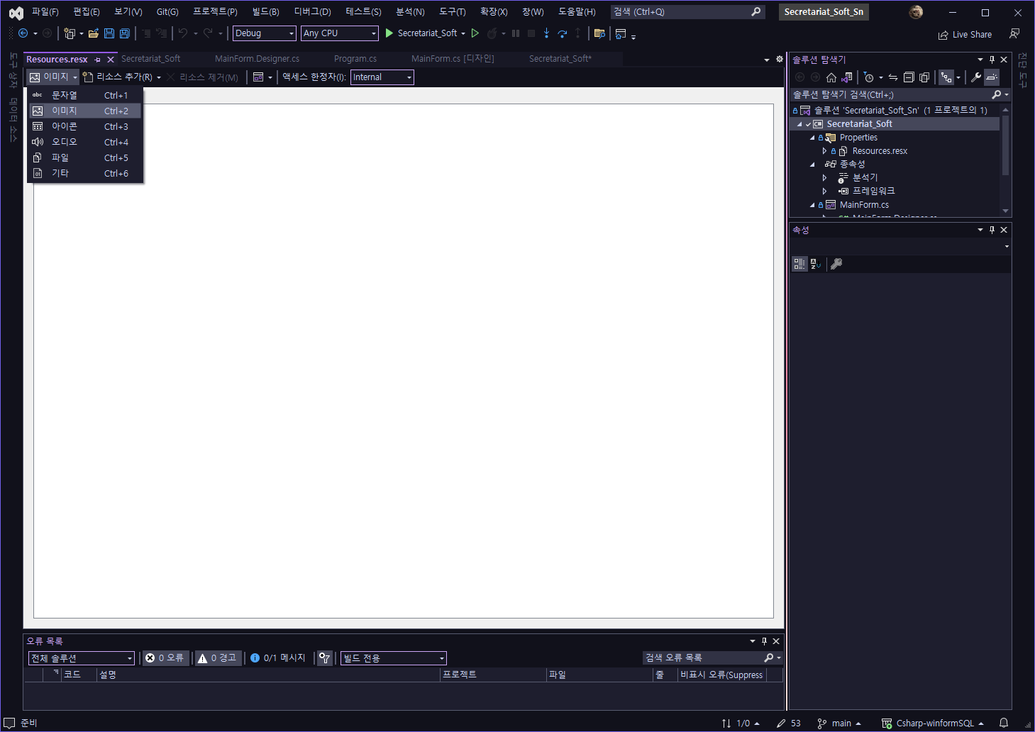Switch Solution Explorer views icon
Screen dimensions: 1035x732
pyautogui.click(x=847, y=77)
